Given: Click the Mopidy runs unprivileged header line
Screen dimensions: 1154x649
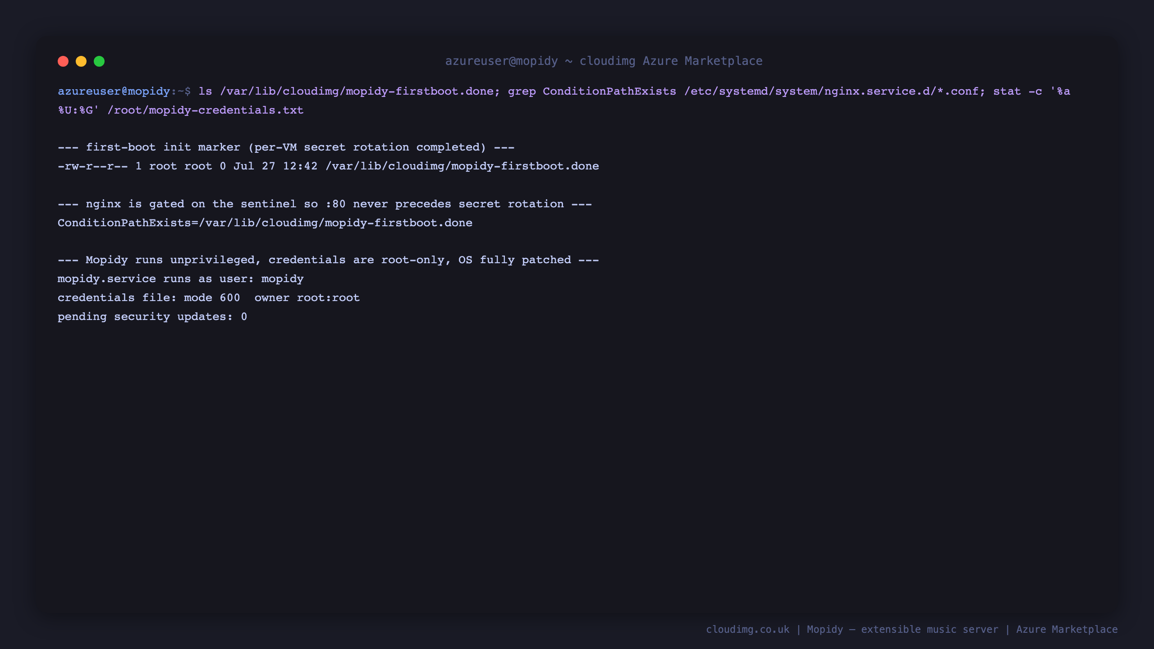Looking at the screenshot, I should (328, 260).
